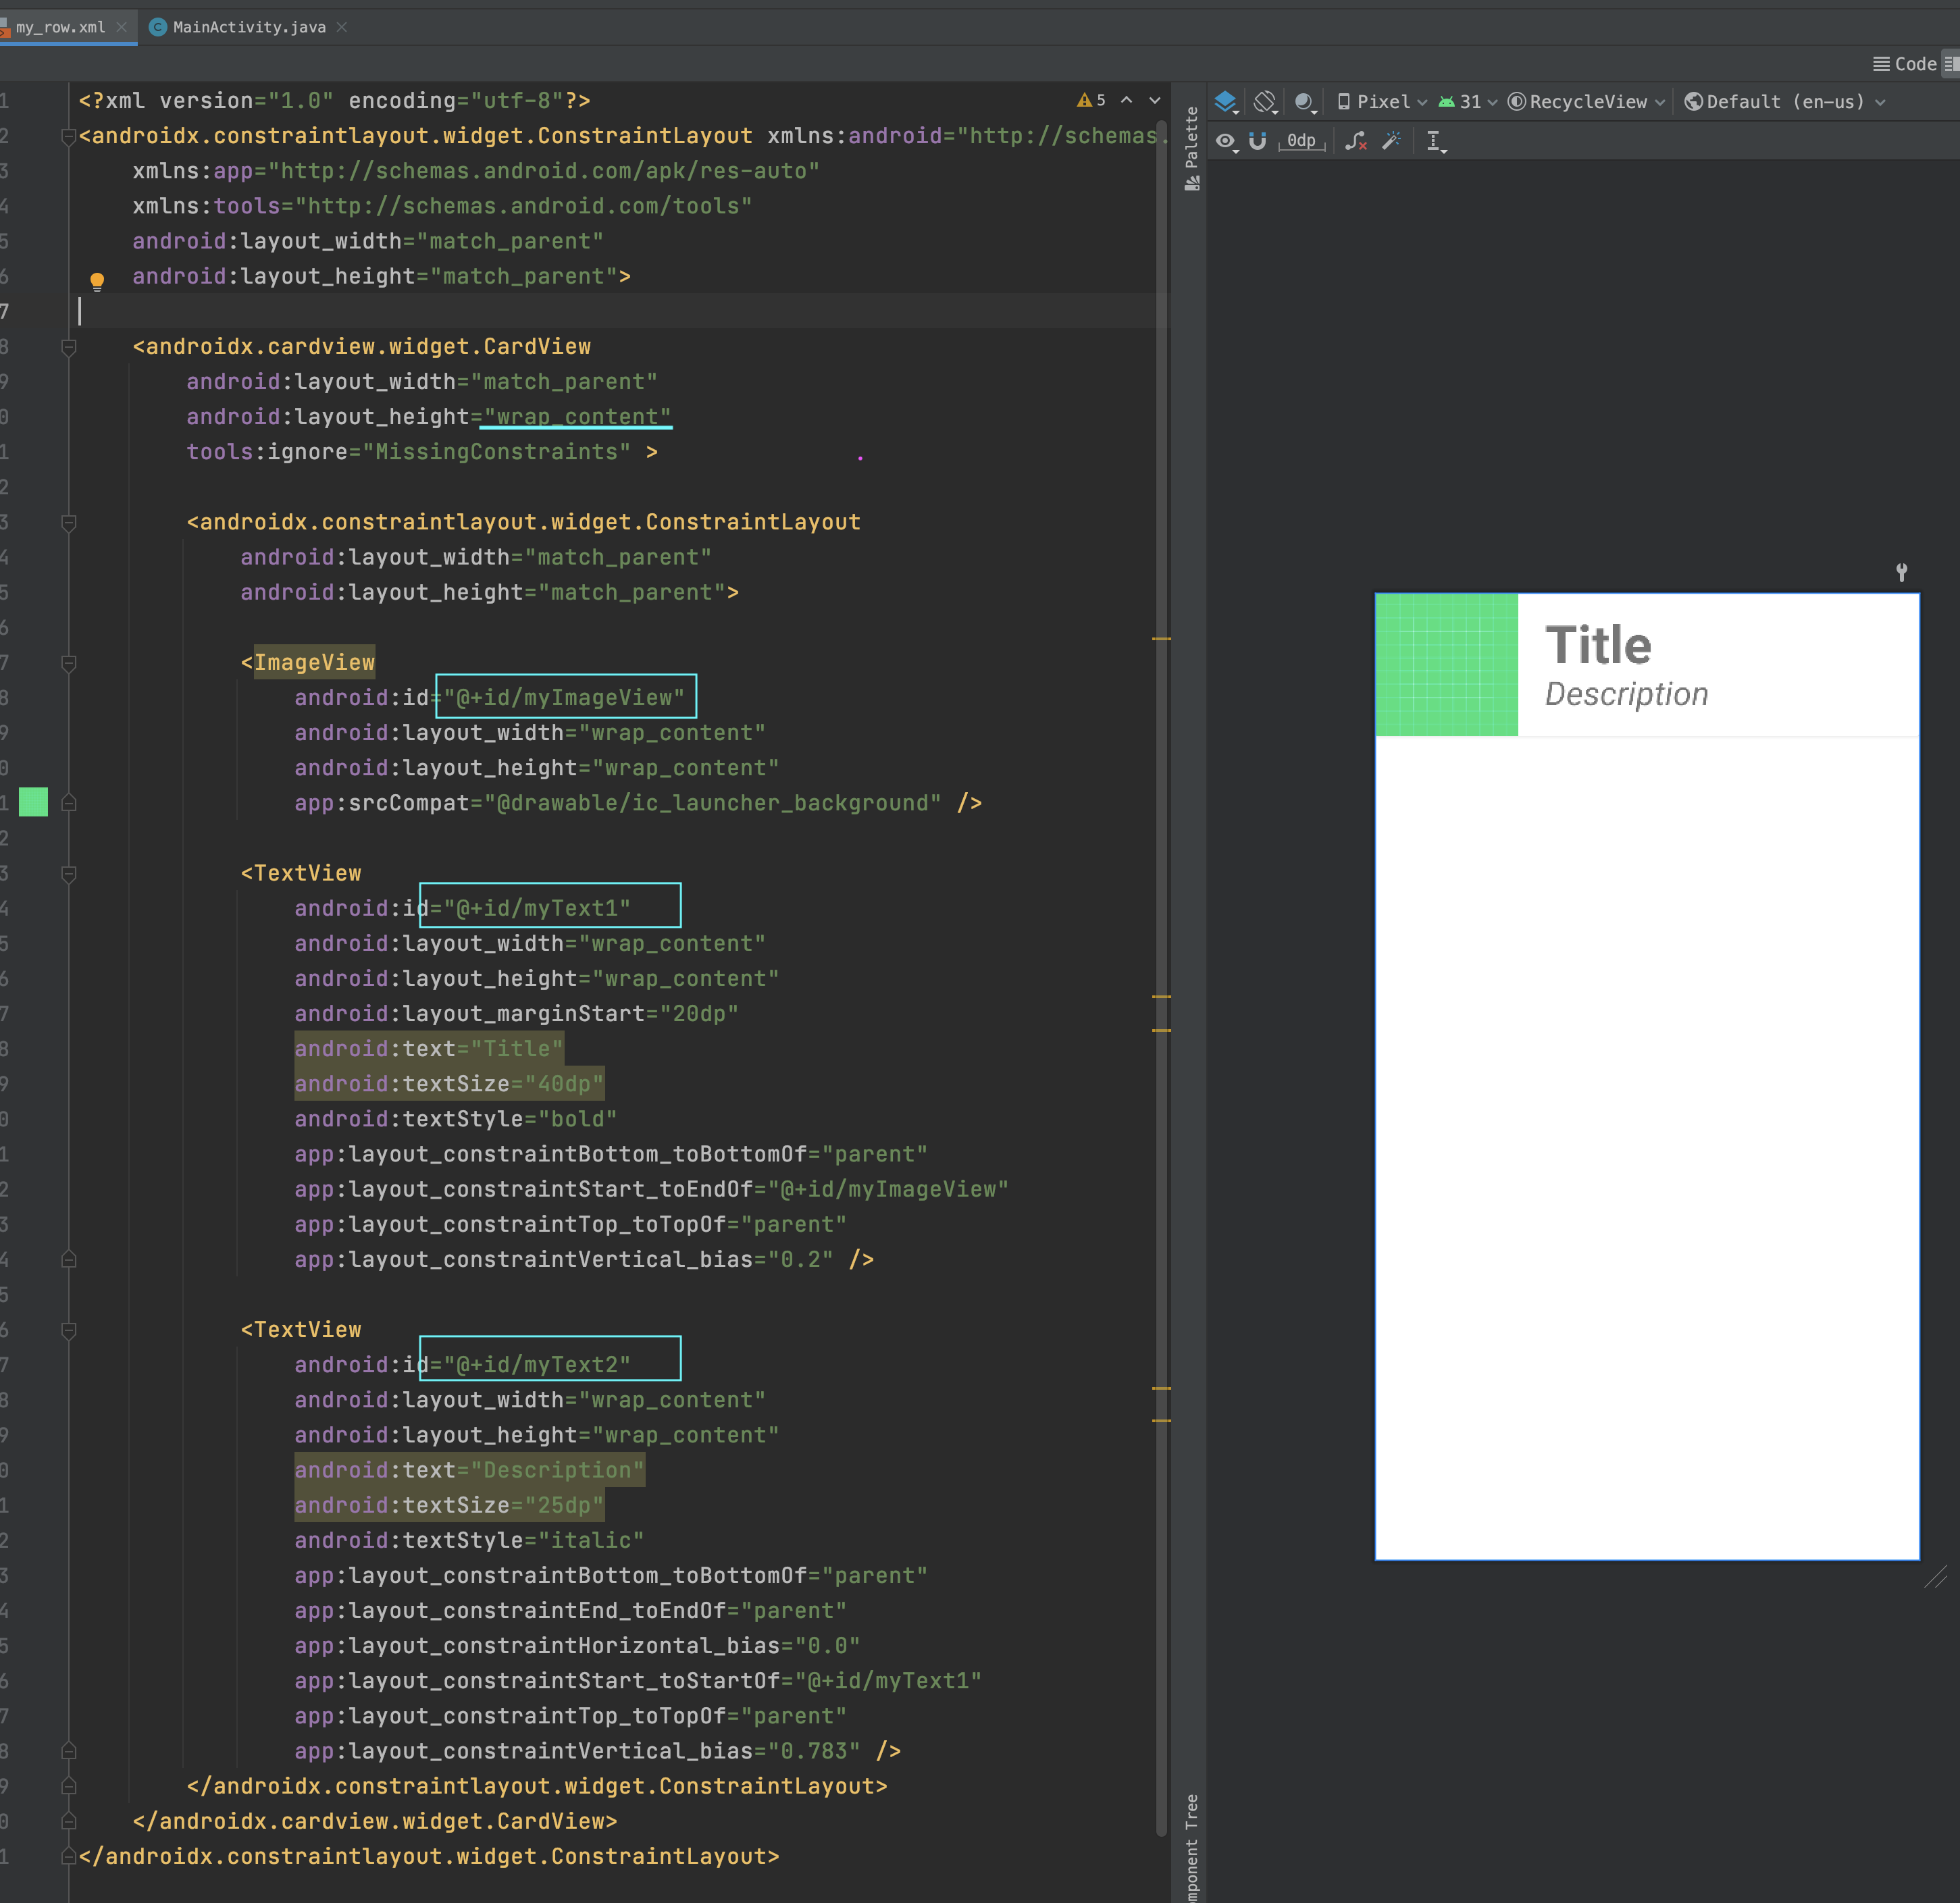The height and width of the screenshot is (1903, 1960).
Task: Click the orientation rotate icon
Action: click(x=1265, y=102)
